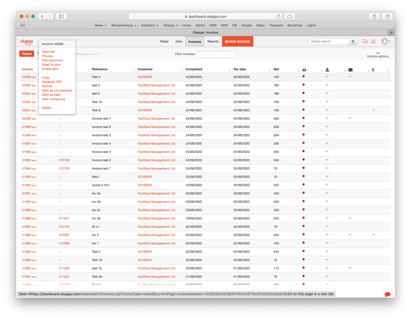This screenshot has width=411, height=319.
Task: Sort table by the Tax date column
Action: pyautogui.click(x=240, y=69)
